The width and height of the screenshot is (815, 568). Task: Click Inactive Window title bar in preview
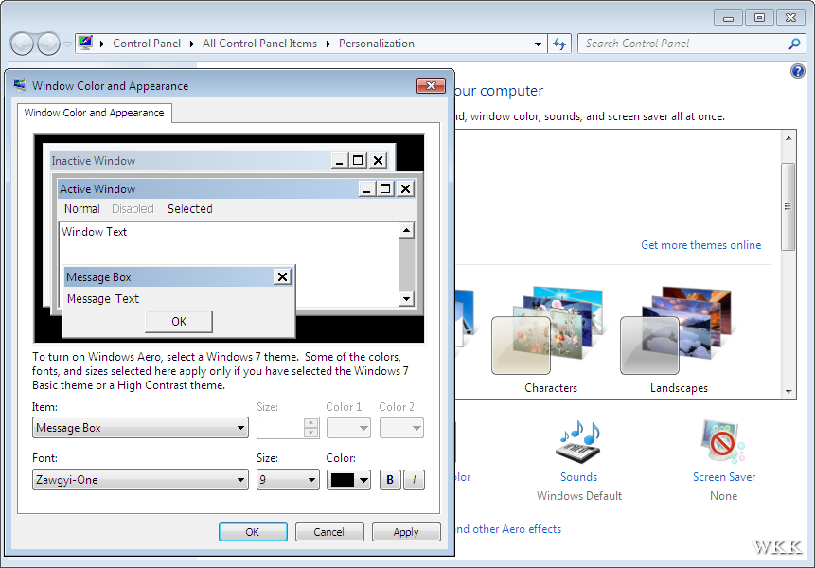coord(190,161)
